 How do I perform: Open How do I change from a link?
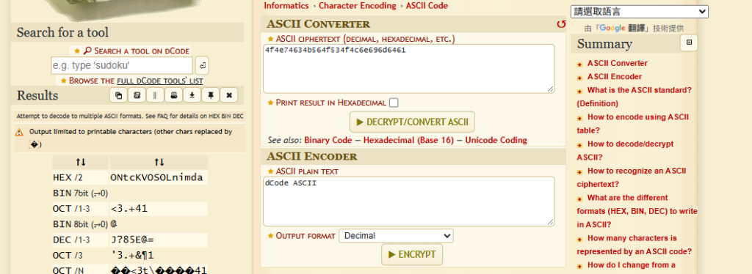pos(631,265)
